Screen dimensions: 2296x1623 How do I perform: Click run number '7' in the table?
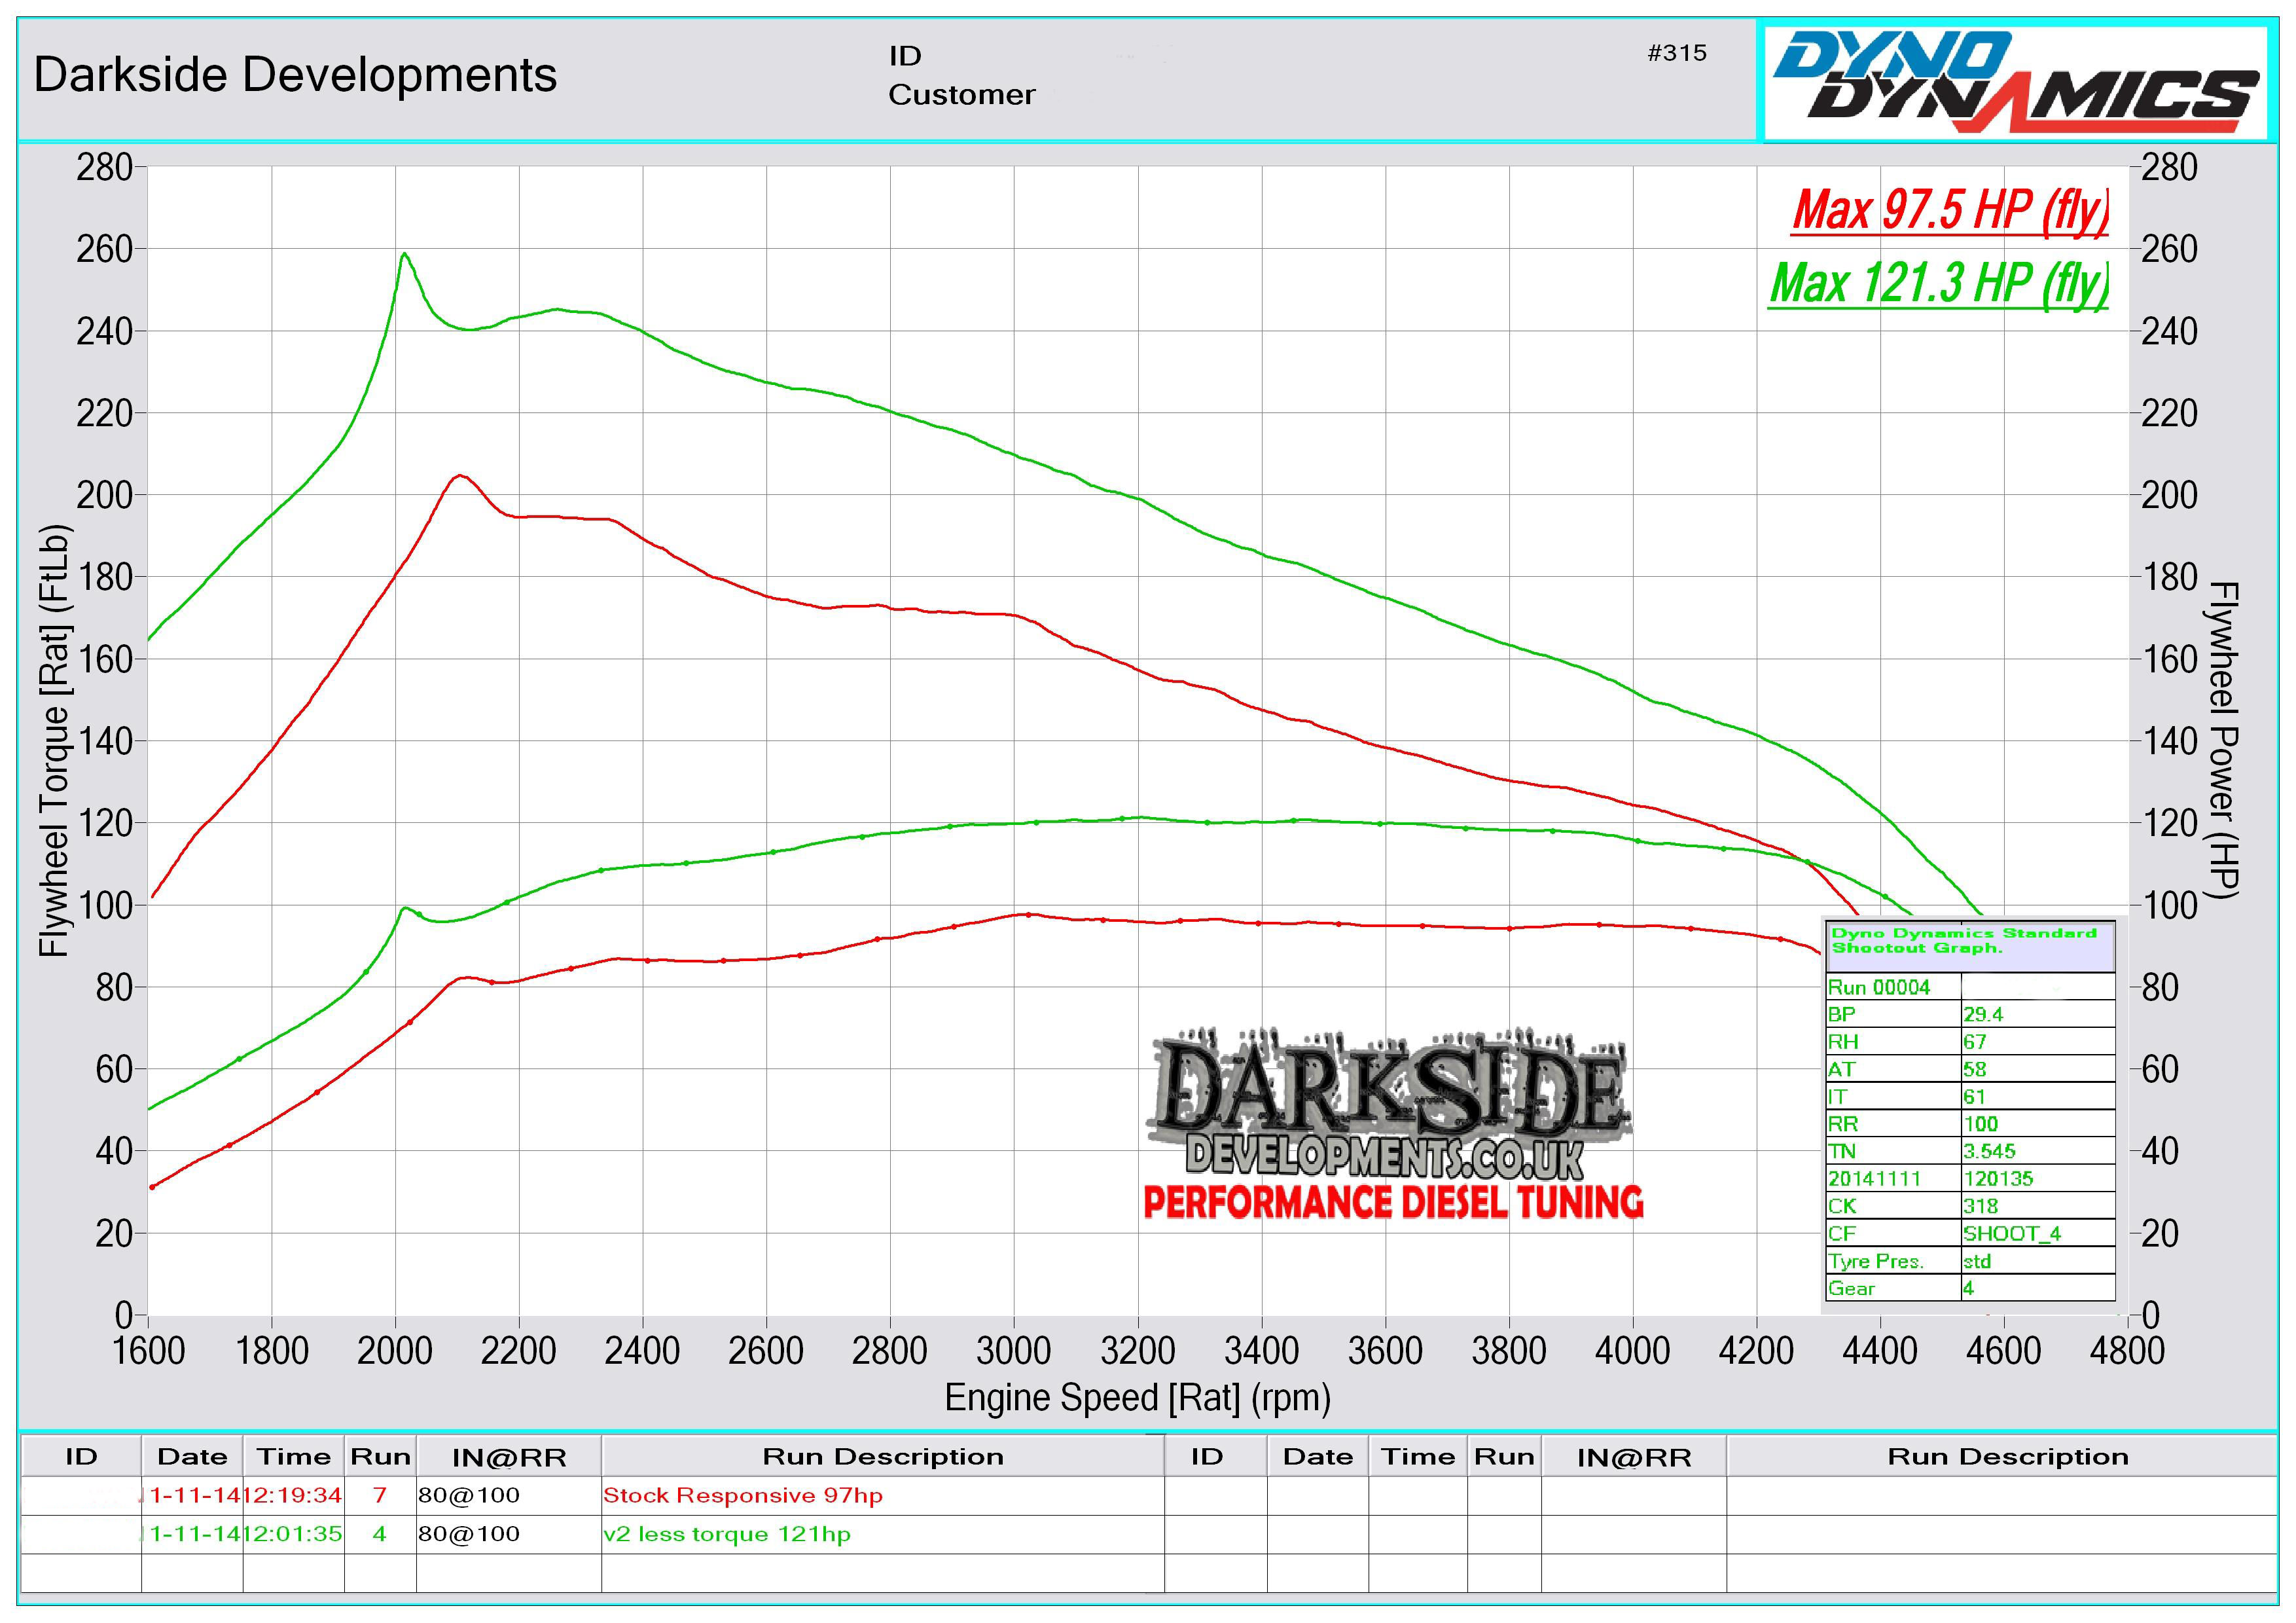tap(380, 1495)
